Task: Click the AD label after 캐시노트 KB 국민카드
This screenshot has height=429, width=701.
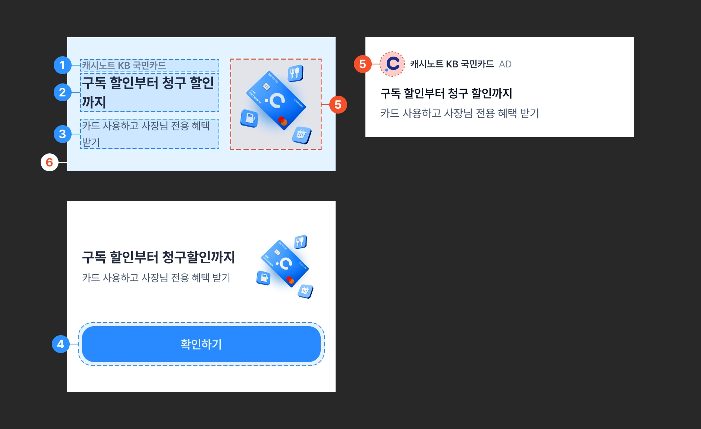Action: pyautogui.click(x=505, y=64)
